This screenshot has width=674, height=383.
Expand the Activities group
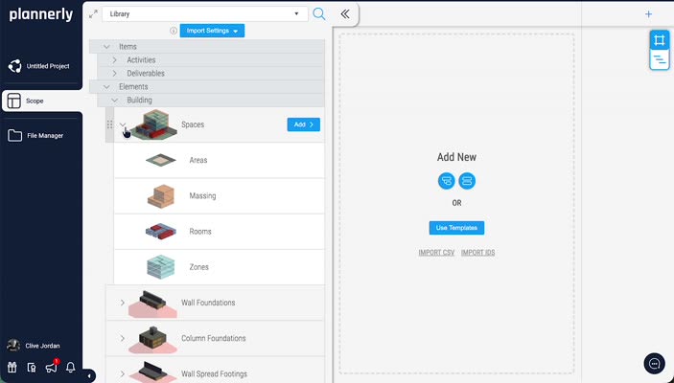pos(115,60)
